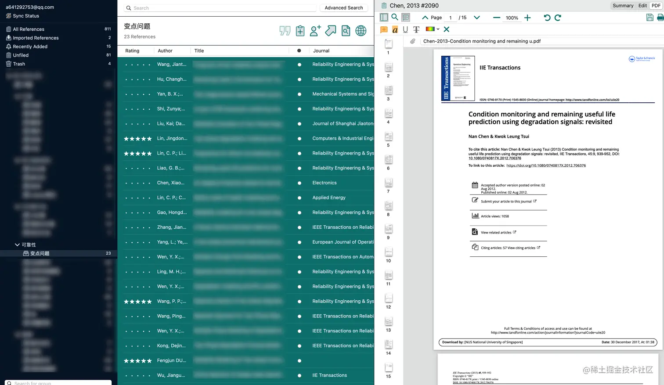Viewport: 664px width, 385px height.
Task: Click the share library person-plus icon
Action: (315, 31)
